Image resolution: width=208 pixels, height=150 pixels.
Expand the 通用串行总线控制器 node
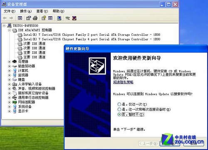coord(9,97)
